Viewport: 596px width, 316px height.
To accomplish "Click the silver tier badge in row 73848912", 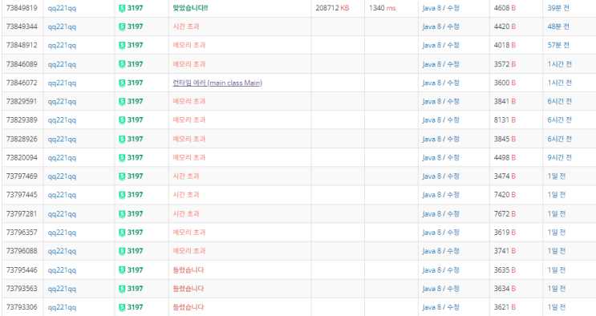I will (x=122, y=45).
